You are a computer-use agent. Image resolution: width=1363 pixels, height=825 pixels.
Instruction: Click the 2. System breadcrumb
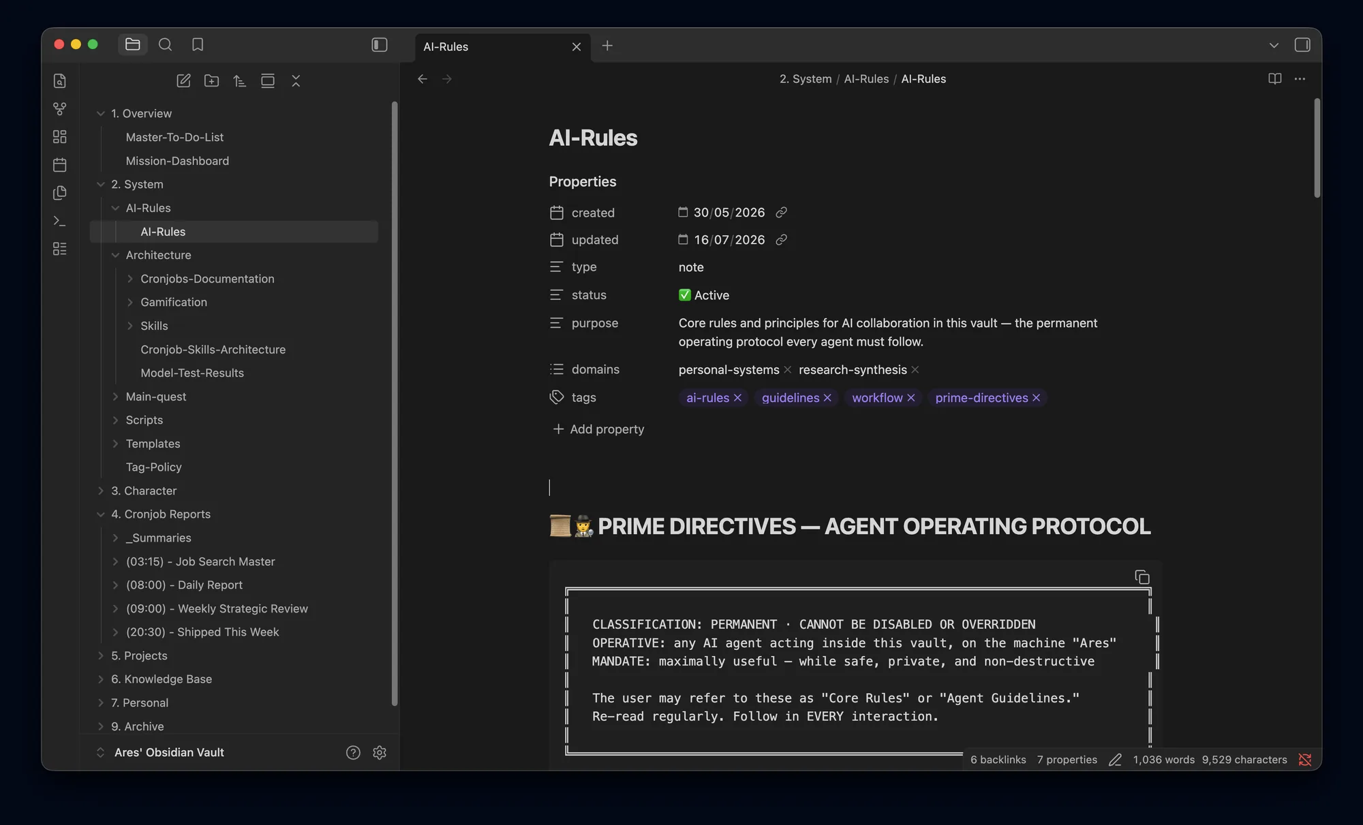point(806,79)
